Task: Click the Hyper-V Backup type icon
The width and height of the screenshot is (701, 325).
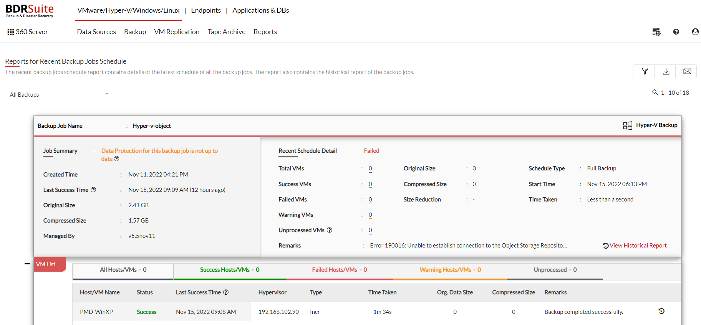Action: [x=628, y=125]
